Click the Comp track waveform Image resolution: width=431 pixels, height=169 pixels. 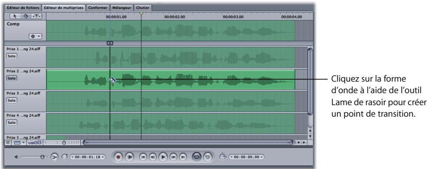pyautogui.click(x=170, y=30)
